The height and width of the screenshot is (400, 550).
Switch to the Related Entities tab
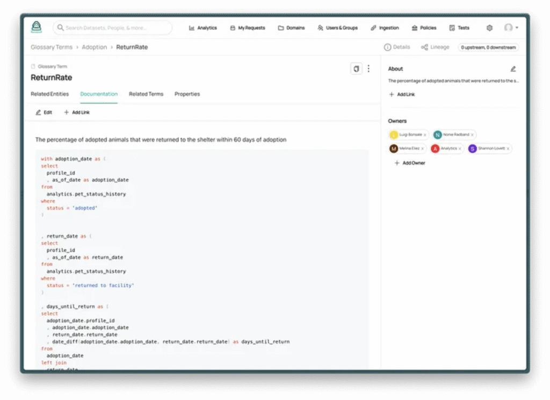click(x=49, y=94)
